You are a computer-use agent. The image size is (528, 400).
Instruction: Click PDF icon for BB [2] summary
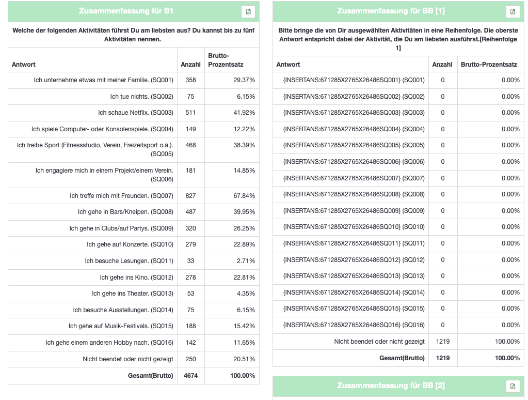[513, 386]
